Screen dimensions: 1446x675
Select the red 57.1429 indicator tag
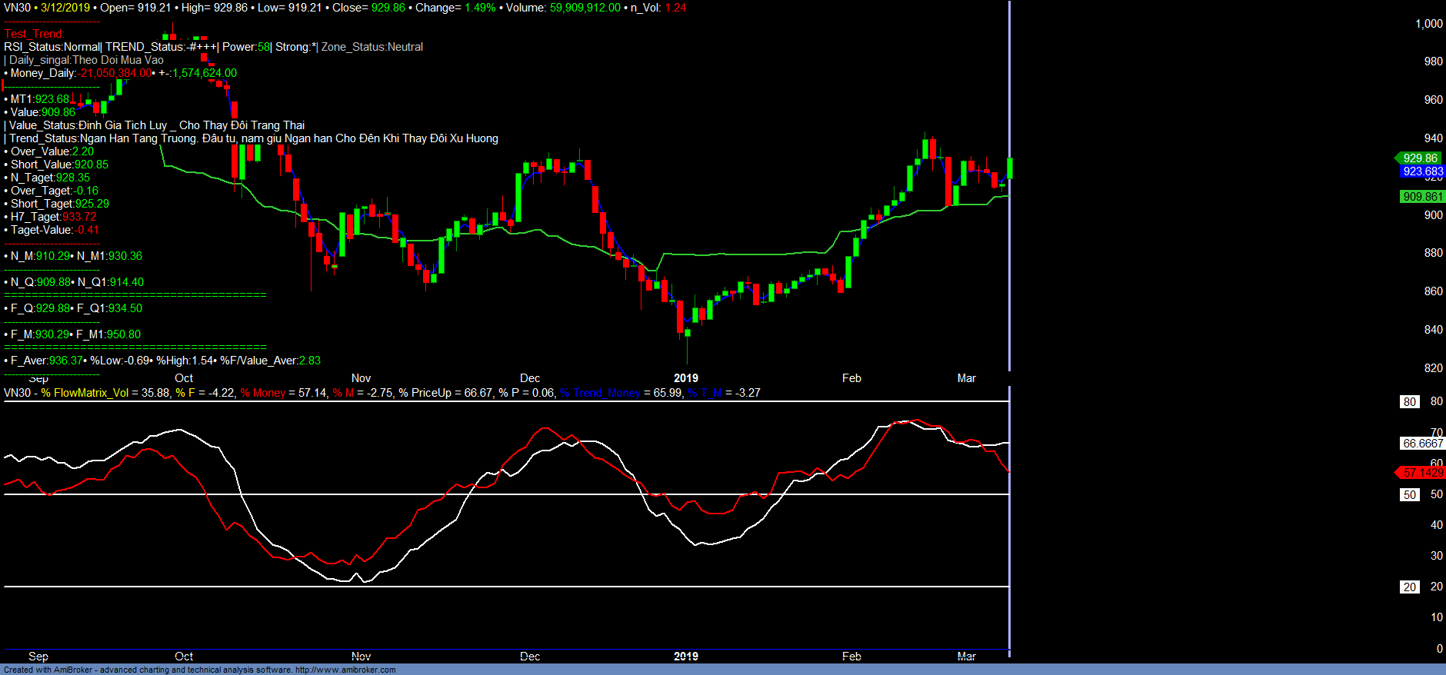click(x=1422, y=473)
